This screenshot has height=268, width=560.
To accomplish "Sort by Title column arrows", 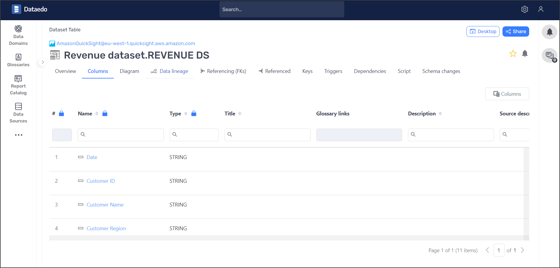I will tap(240, 114).
